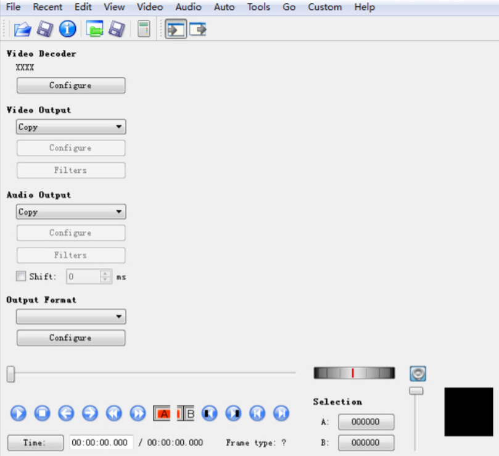Click the Stop button
The height and width of the screenshot is (456, 499).
tap(43, 413)
